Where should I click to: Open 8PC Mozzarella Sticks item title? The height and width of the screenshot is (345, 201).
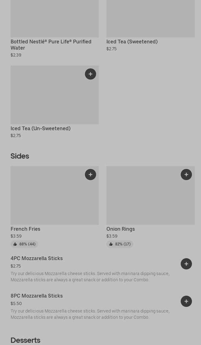[37, 296]
